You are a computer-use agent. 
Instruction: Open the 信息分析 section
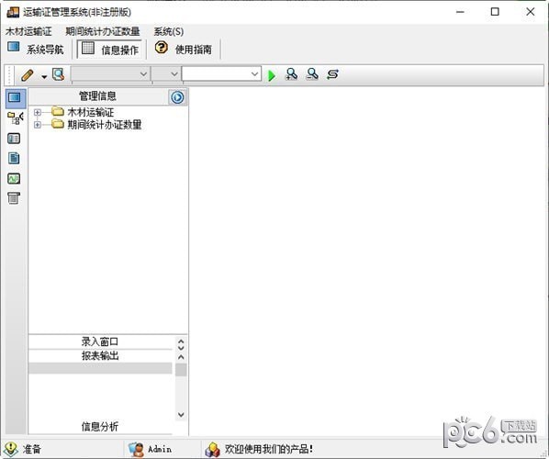click(x=100, y=427)
